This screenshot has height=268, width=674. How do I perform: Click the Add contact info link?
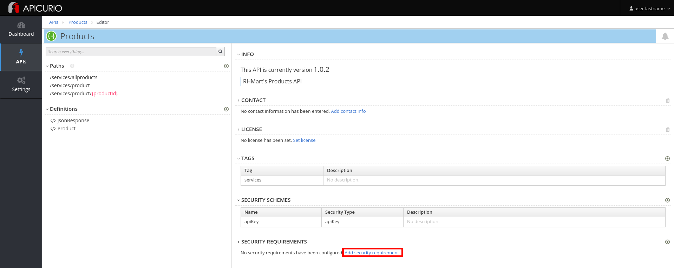pos(348,111)
